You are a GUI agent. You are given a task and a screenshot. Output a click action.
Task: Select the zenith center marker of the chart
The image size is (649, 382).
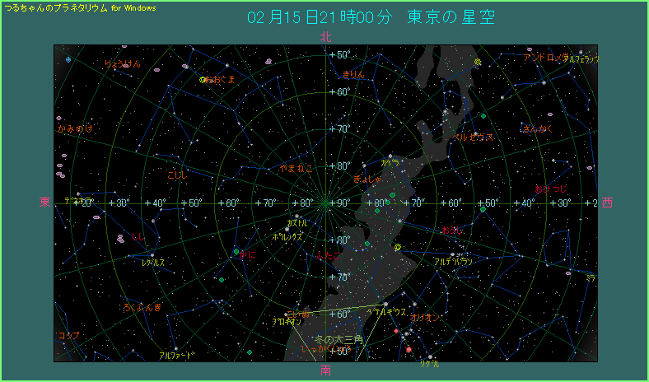click(x=326, y=203)
